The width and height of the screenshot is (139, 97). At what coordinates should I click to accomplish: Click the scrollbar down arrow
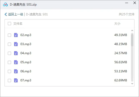[132, 84]
